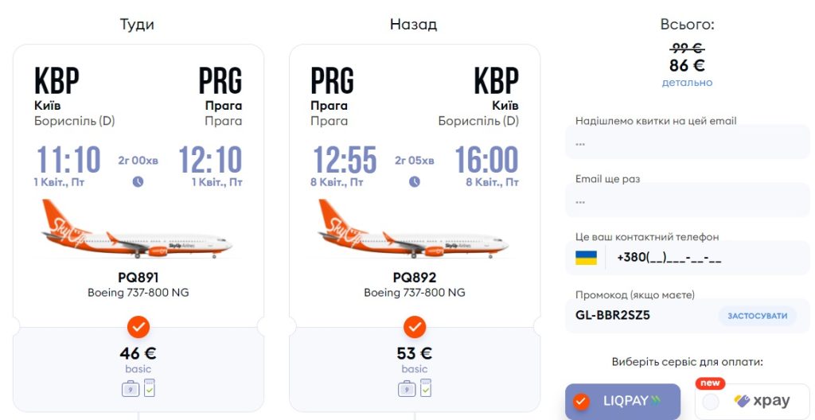This screenshot has width=815, height=420.
Task: Focus the ticket email input field
Action: point(687,144)
